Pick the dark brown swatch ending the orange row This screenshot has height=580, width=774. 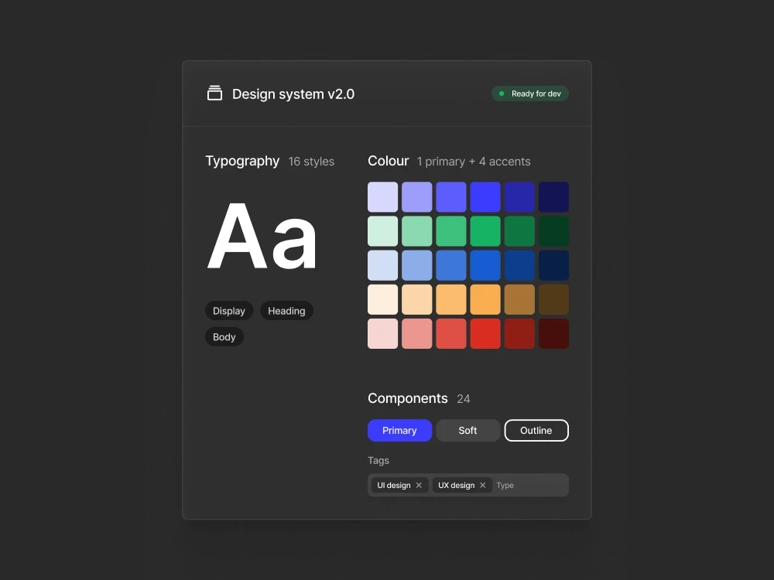click(x=554, y=299)
